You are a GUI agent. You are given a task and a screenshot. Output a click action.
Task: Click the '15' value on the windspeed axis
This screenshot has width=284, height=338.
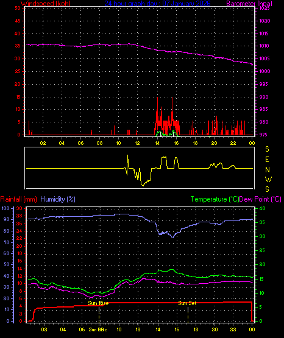click(x=18, y=97)
